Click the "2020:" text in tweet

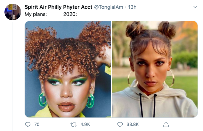70,14
